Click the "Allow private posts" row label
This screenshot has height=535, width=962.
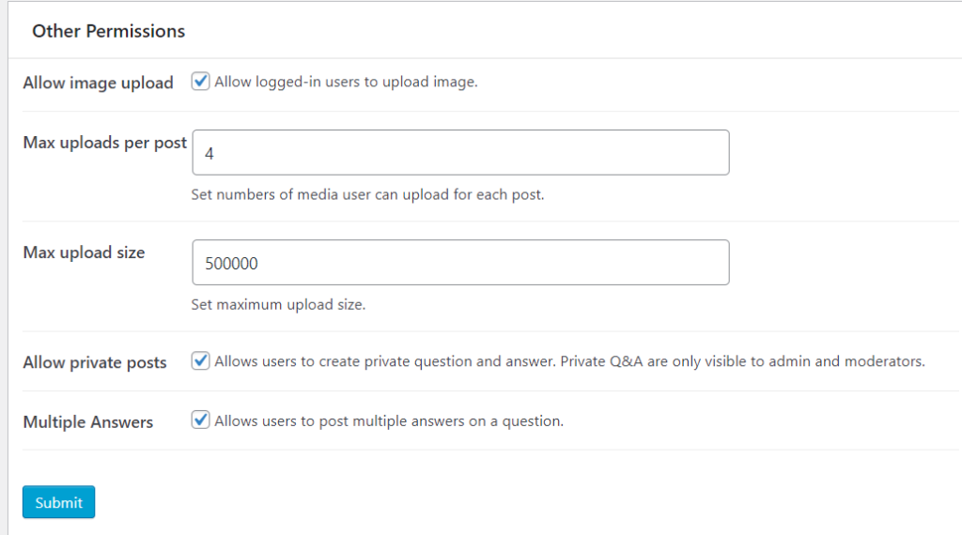(94, 362)
